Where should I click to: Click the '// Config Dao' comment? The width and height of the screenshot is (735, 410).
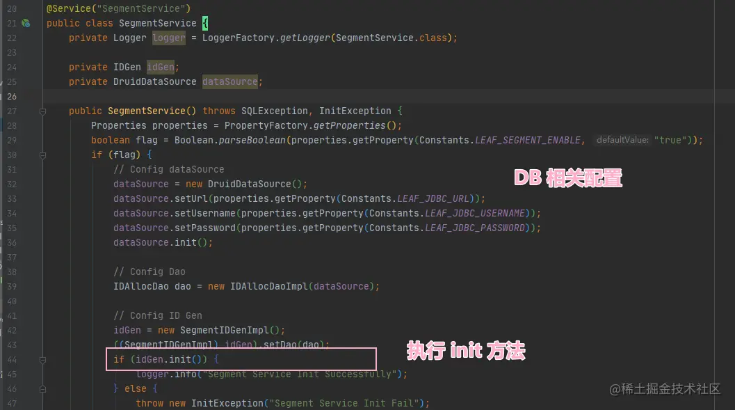coord(150,271)
